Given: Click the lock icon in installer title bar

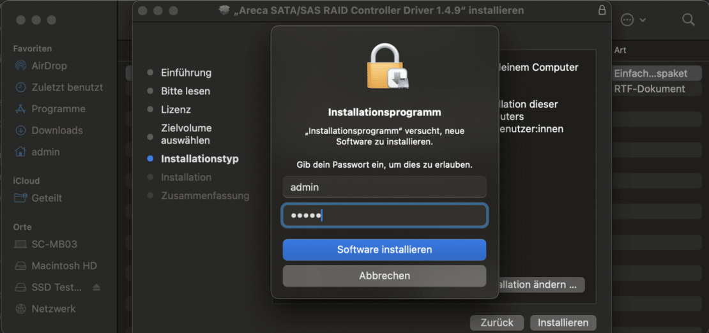Looking at the screenshot, I should coord(602,11).
